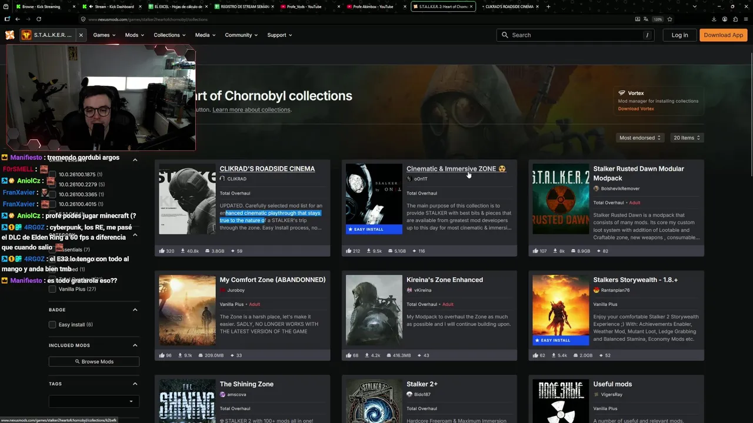Screen dimensions: 753x423
Task: Open the Useful mods collection title
Action: tap(612, 384)
